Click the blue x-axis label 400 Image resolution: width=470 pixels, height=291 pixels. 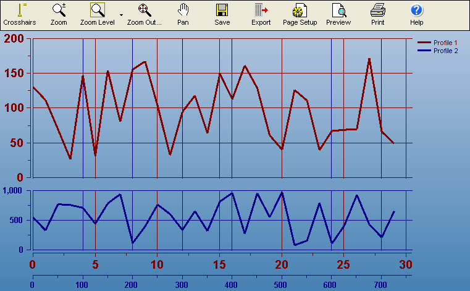coord(231,285)
